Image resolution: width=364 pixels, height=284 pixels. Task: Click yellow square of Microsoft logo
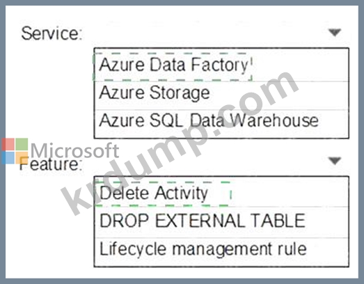(x=22, y=158)
